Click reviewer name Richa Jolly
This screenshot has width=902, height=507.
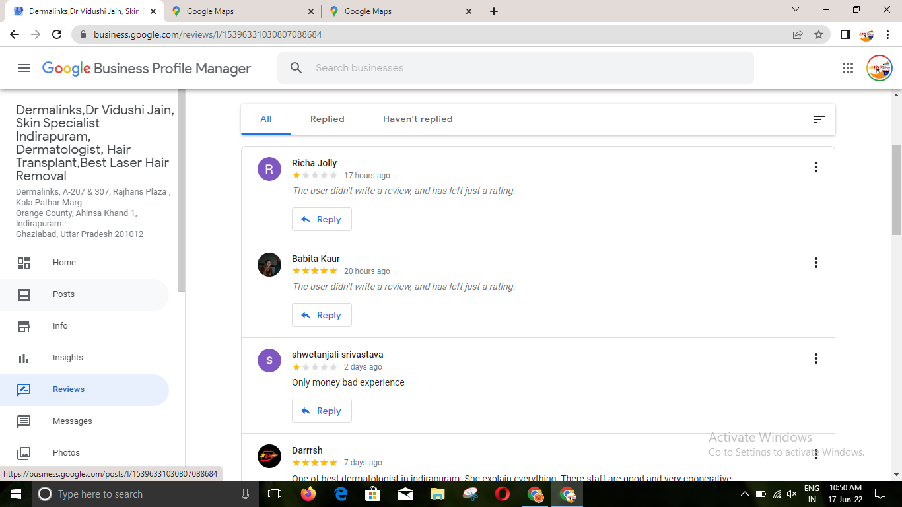[314, 163]
